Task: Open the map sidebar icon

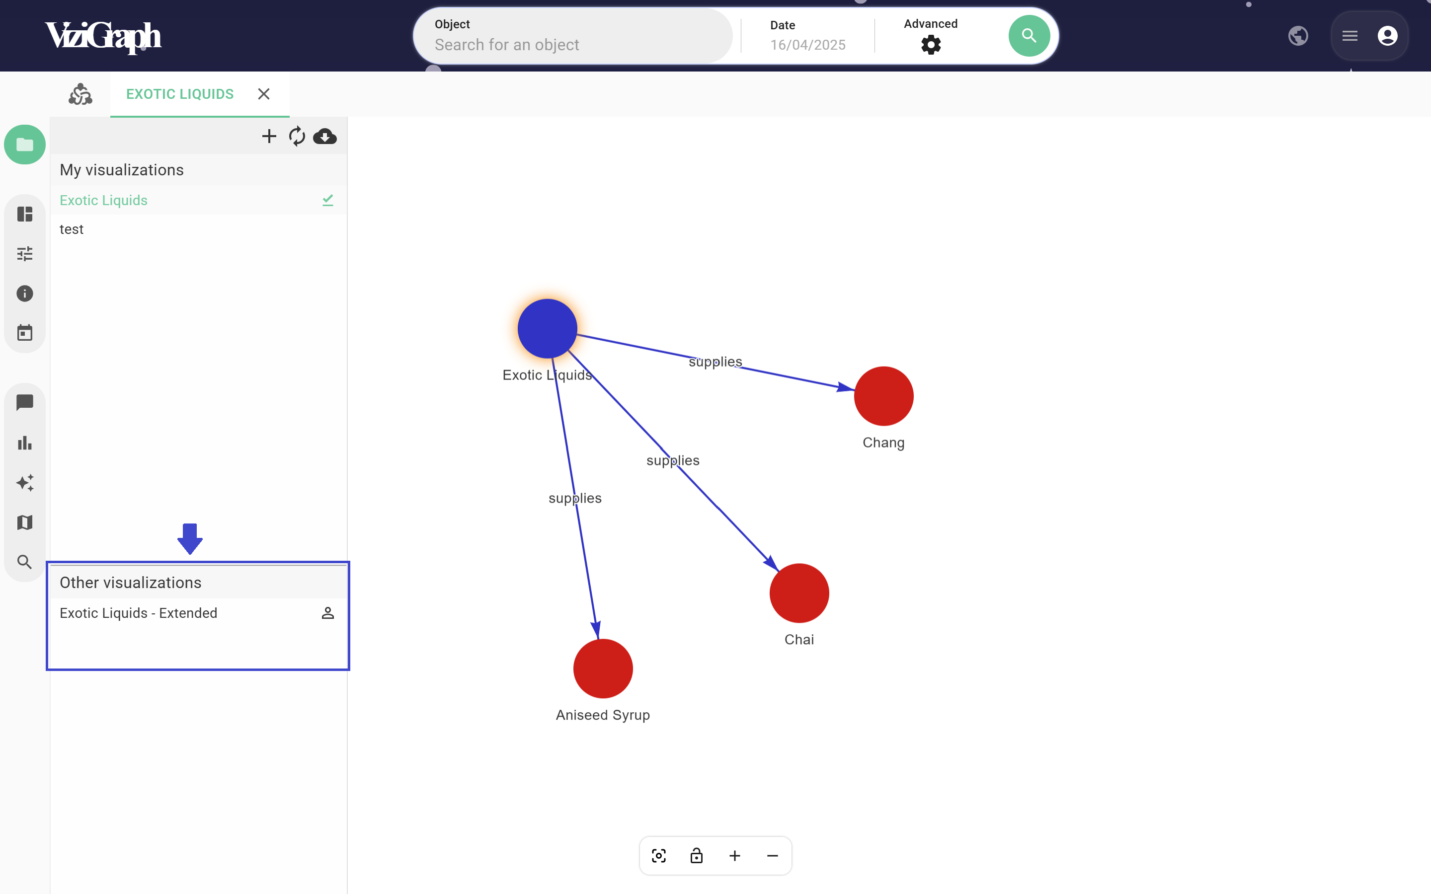Action: 24,522
